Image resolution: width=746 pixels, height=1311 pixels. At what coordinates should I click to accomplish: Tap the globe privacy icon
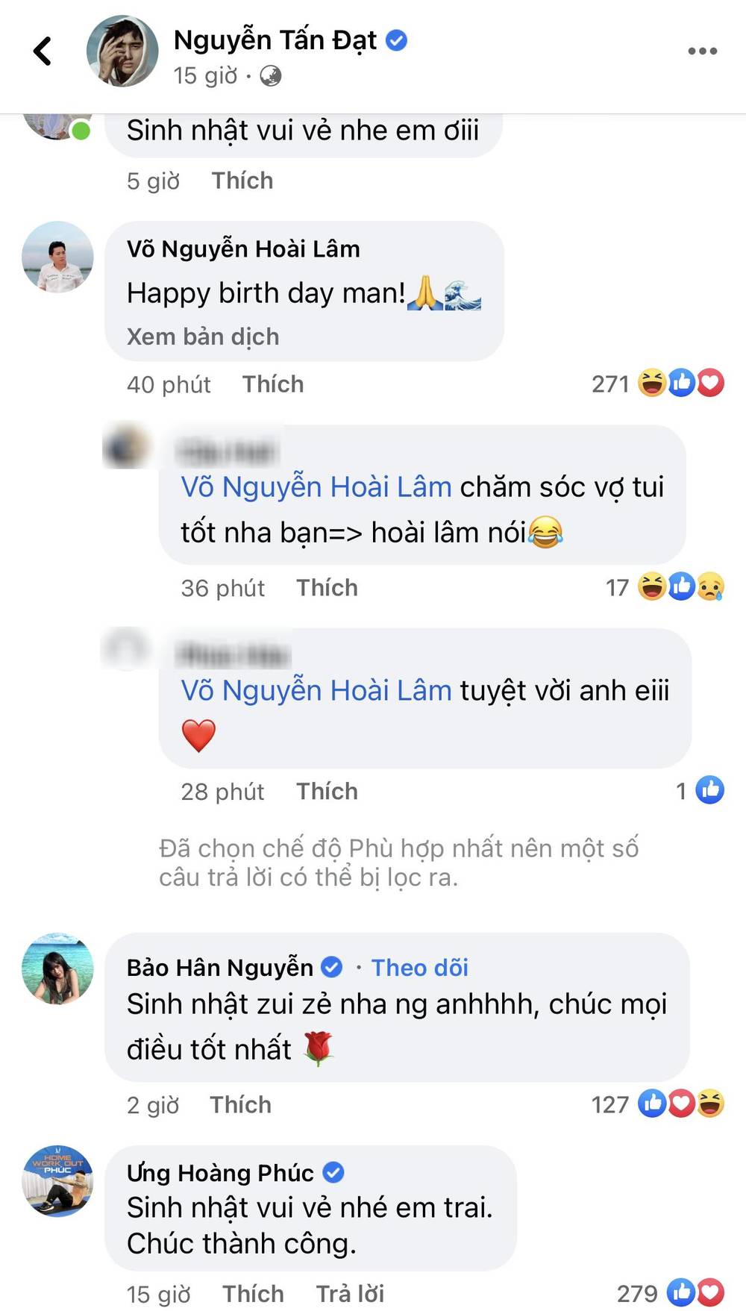coord(270,76)
